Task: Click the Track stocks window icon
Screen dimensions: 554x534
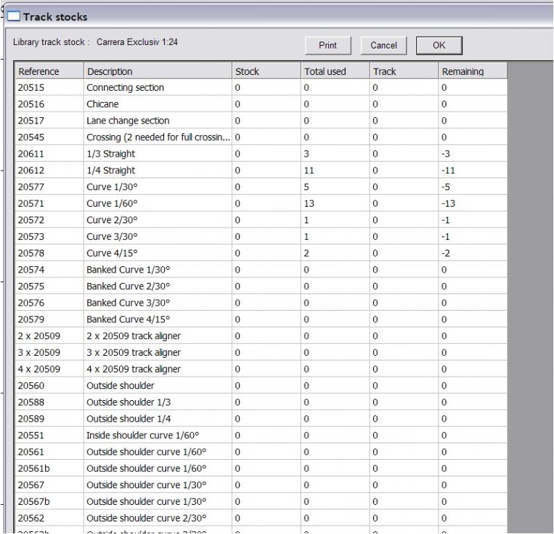Action: (x=13, y=16)
